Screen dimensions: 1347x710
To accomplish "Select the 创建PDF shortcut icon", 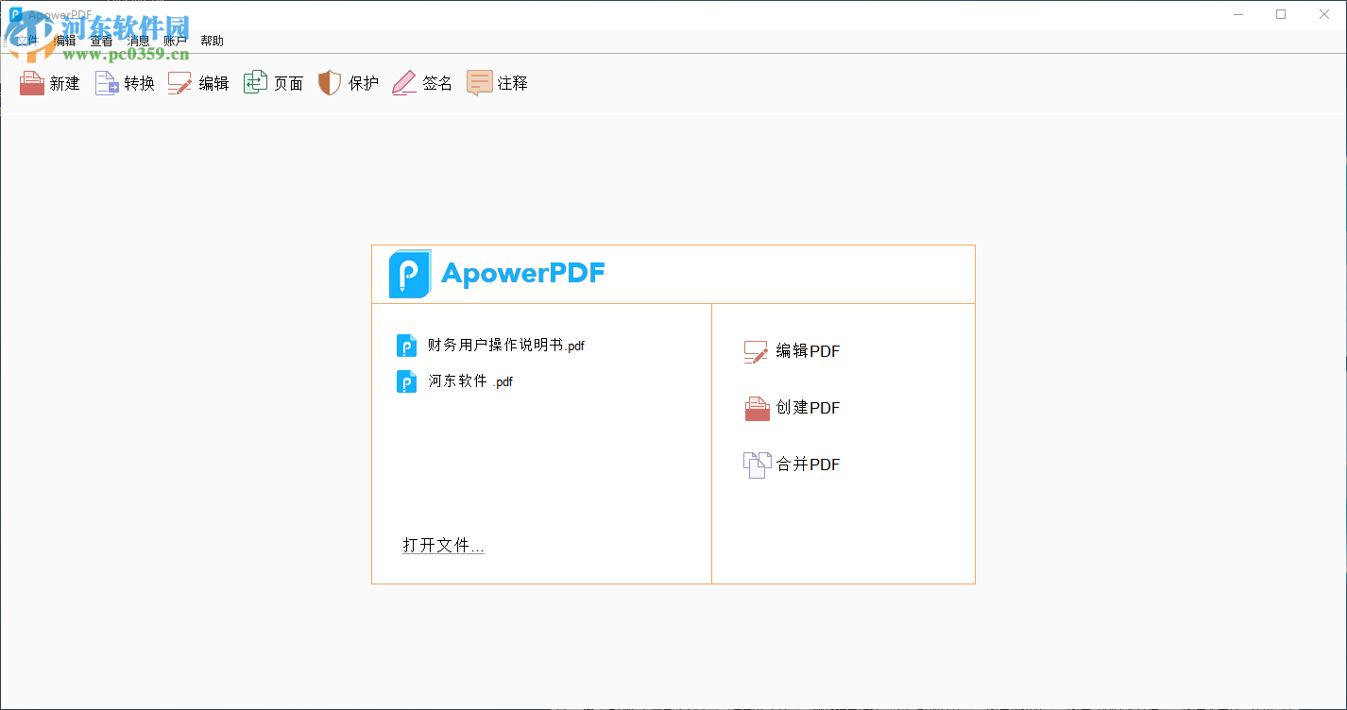I will (x=756, y=407).
